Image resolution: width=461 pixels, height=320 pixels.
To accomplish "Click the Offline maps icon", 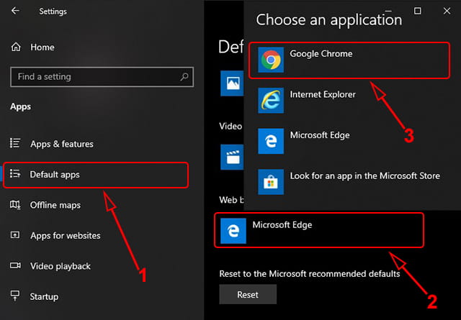I will pyautogui.click(x=15, y=205).
